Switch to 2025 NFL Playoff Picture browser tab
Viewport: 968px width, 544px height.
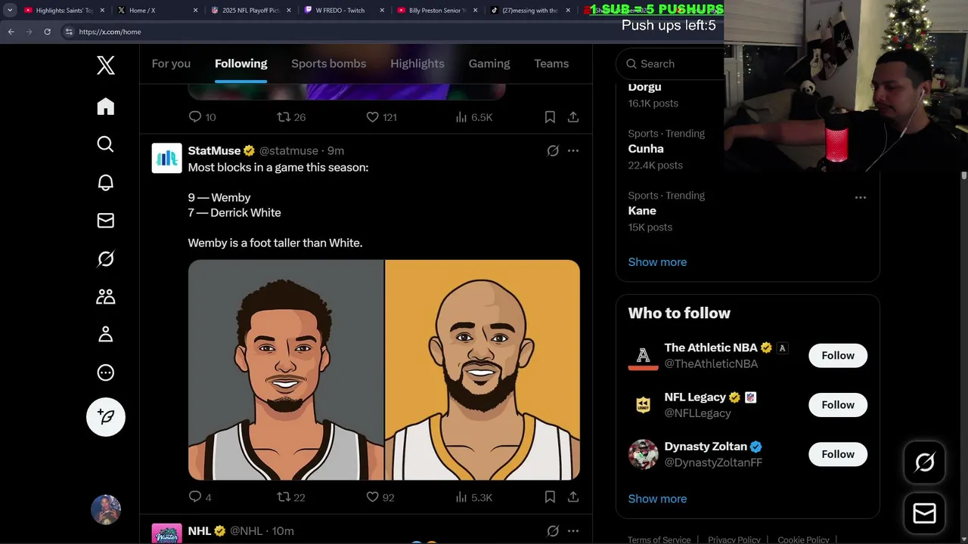250,11
